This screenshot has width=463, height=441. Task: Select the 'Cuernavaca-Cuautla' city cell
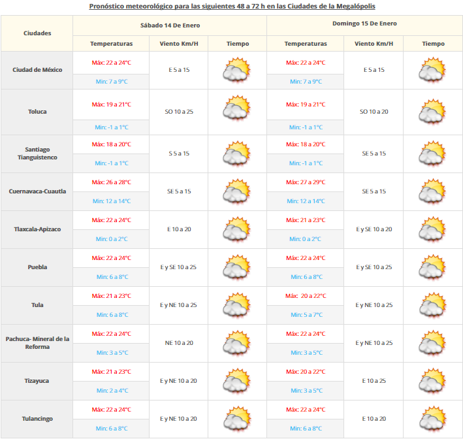(x=37, y=191)
